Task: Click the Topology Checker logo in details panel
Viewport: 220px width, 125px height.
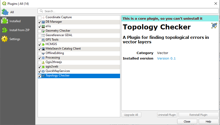Action: coord(214,26)
